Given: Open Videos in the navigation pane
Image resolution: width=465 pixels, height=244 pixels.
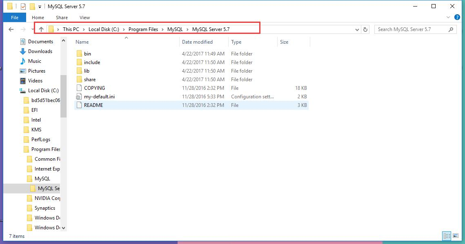Looking at the screenshot, I should click(35, 81).
